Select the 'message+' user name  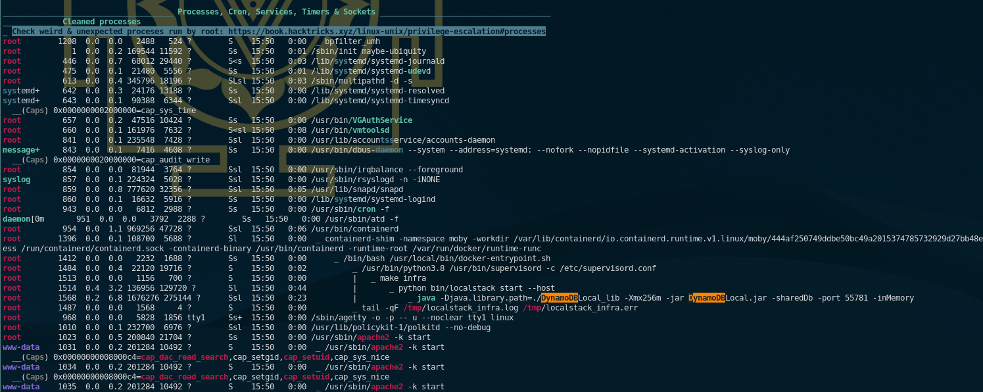[21, 150]
